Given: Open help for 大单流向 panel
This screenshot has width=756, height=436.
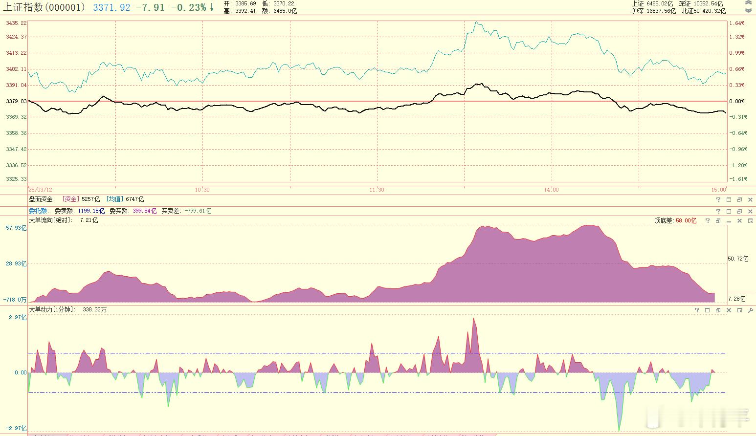Looking at the screenshot, I should [x=707, y=221].
